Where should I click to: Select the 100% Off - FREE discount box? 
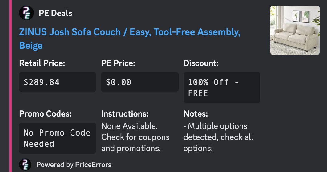(222, 88)
